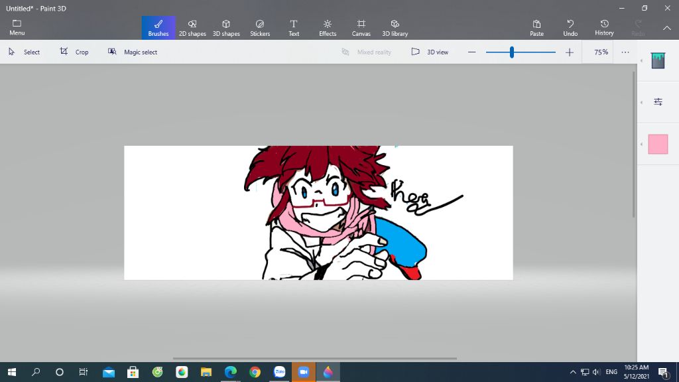Expand brush panel with small arrow
Image resolution: width=679 pixels, height=382 pixels.
(x=641, y=60)
